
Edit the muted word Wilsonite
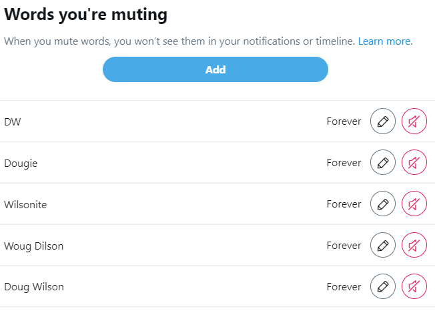[x=382, y=204]
